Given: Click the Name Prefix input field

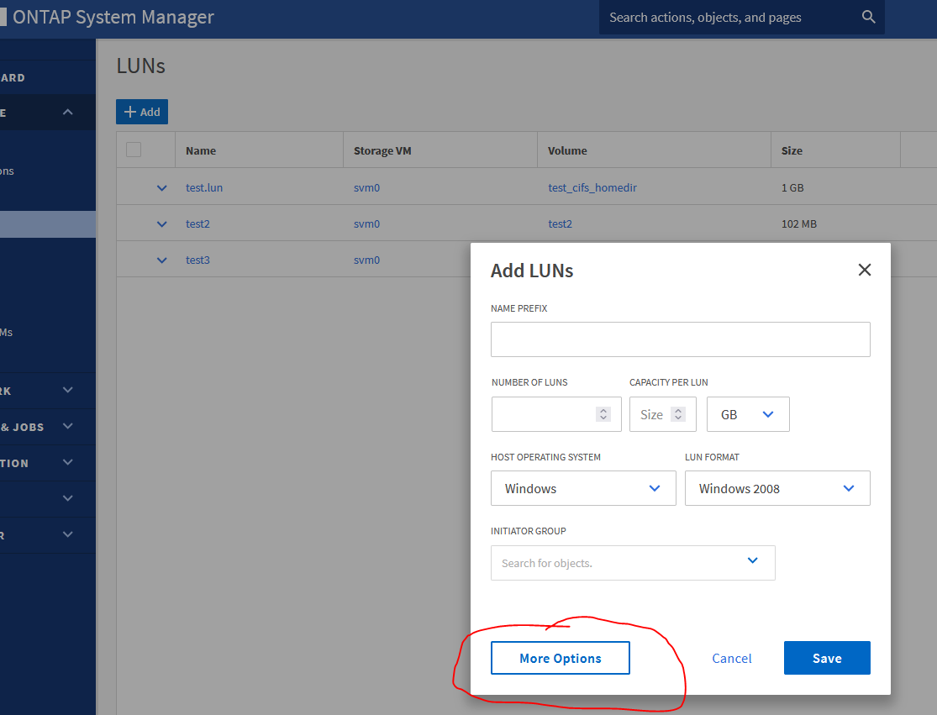Looking at the screenshot, I should click(680, 339).
